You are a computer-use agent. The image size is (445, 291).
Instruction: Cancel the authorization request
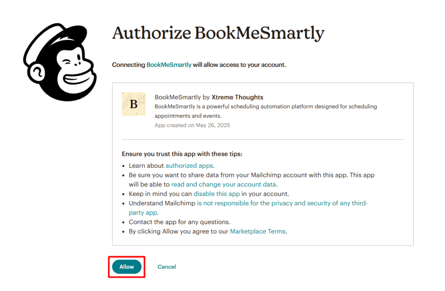click(x=167, y=267)
